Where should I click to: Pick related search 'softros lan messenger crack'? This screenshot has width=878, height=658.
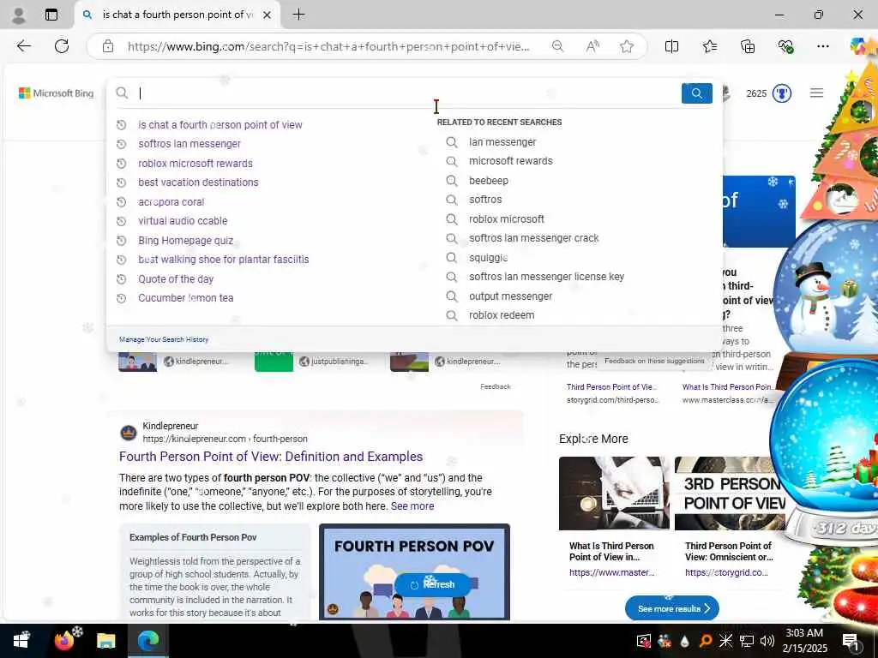pyautogui.click(x=533, y=238)
